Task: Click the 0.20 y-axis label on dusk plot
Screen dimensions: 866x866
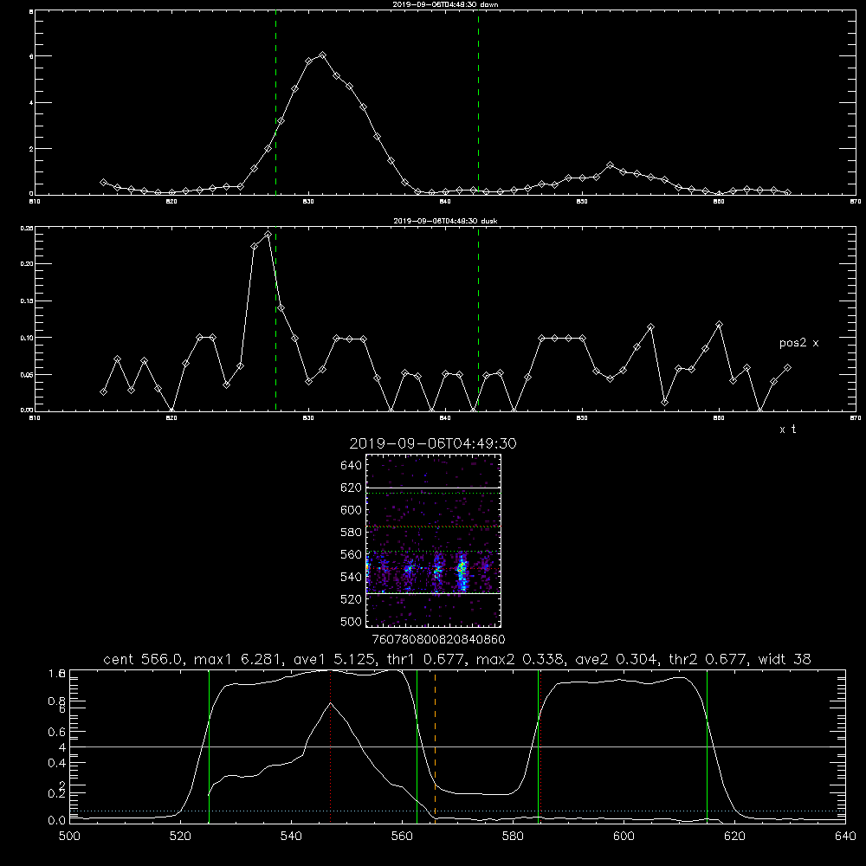Action: (x=27, y=264)
